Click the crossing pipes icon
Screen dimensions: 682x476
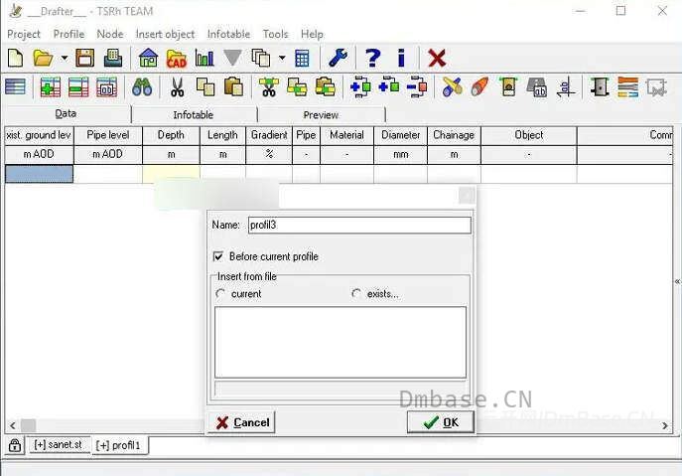[452, 86]
